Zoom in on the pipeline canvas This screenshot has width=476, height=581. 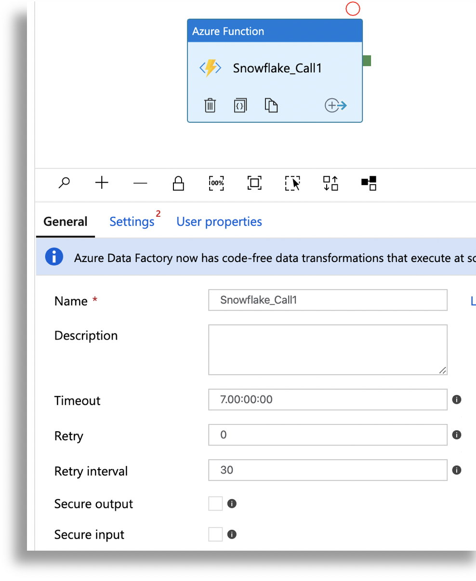click(102, 183)
